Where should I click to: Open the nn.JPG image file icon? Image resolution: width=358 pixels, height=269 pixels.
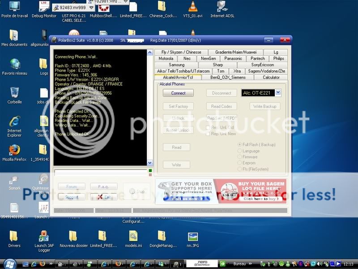(193, 239)
